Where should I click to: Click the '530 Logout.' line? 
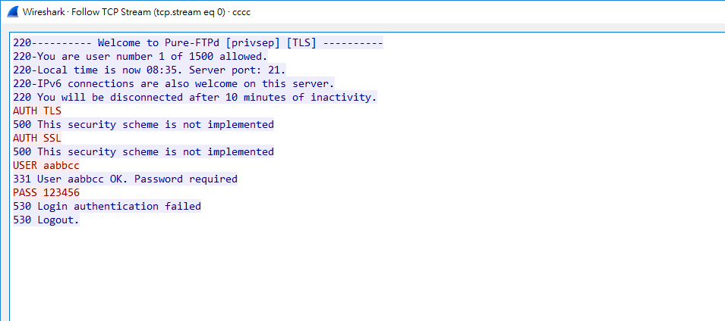click(x=46, y=220)
